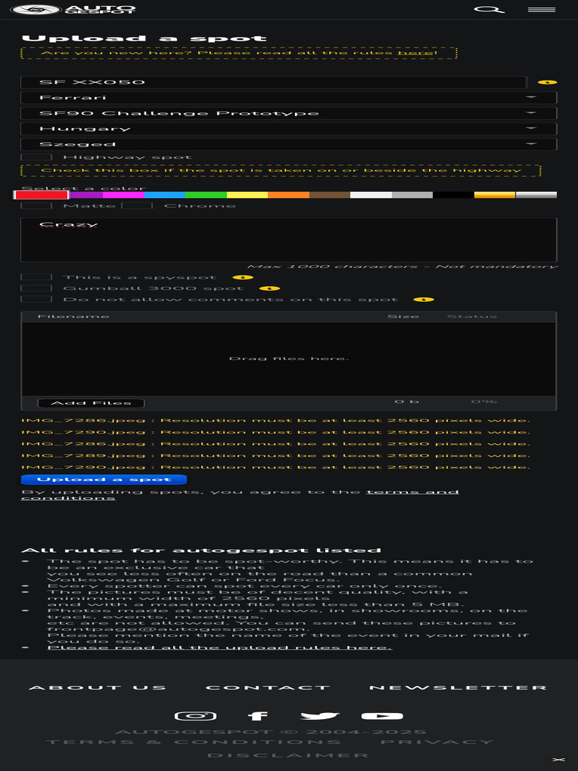The width and height of the screenshot is (578, 771).
Task: Select the white color swatch
Action: (371, 195)
